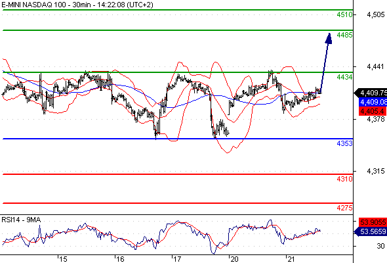Select the 4275 red support label
387x263 pixels.
[x=344, y=208]
